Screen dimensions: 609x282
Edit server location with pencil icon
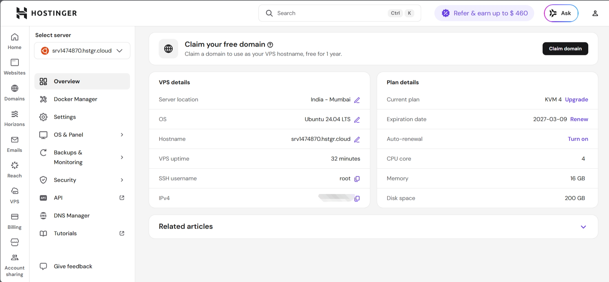(357, 100)
